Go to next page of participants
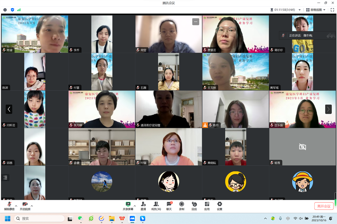Image resolution: width=337 pixels, height=224 pixels. 328,109
